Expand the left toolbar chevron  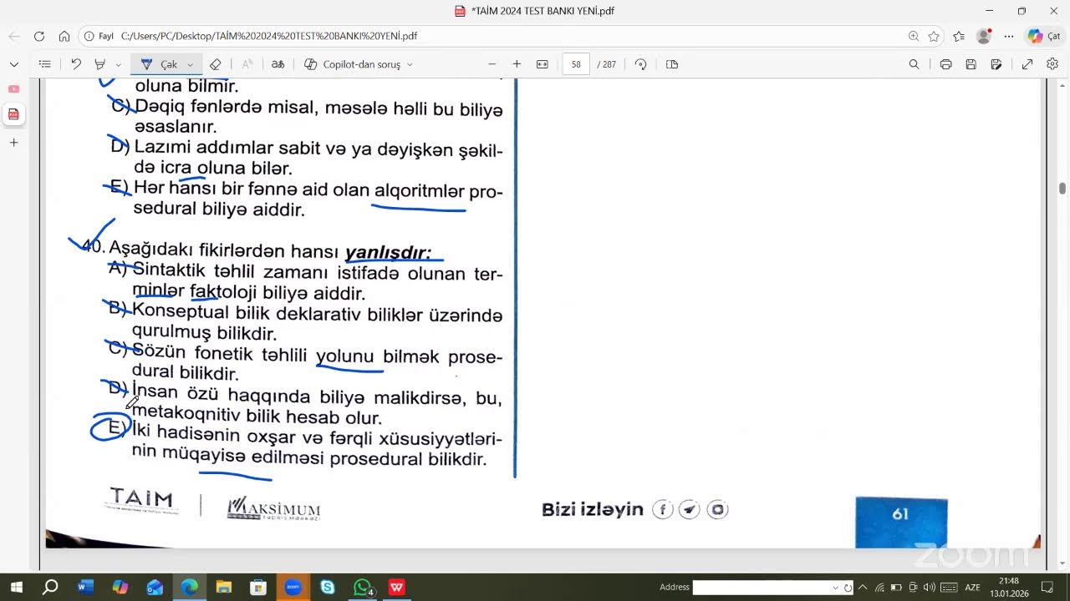tap(13, 64)
